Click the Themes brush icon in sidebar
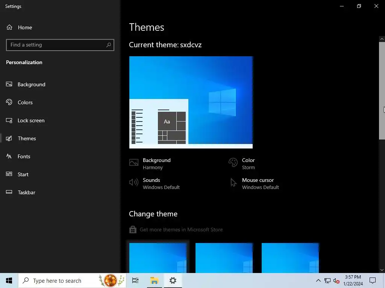Screen dimensions: 385x288 [x=9, y=138]
